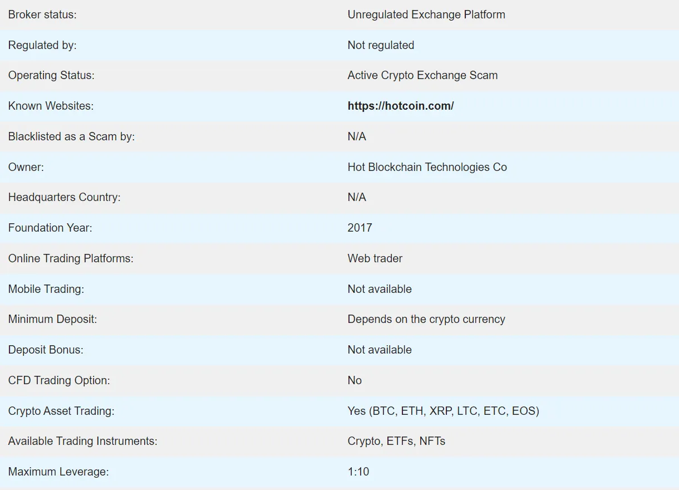Select N/A value in Headquarters Country row

(357, 197)
